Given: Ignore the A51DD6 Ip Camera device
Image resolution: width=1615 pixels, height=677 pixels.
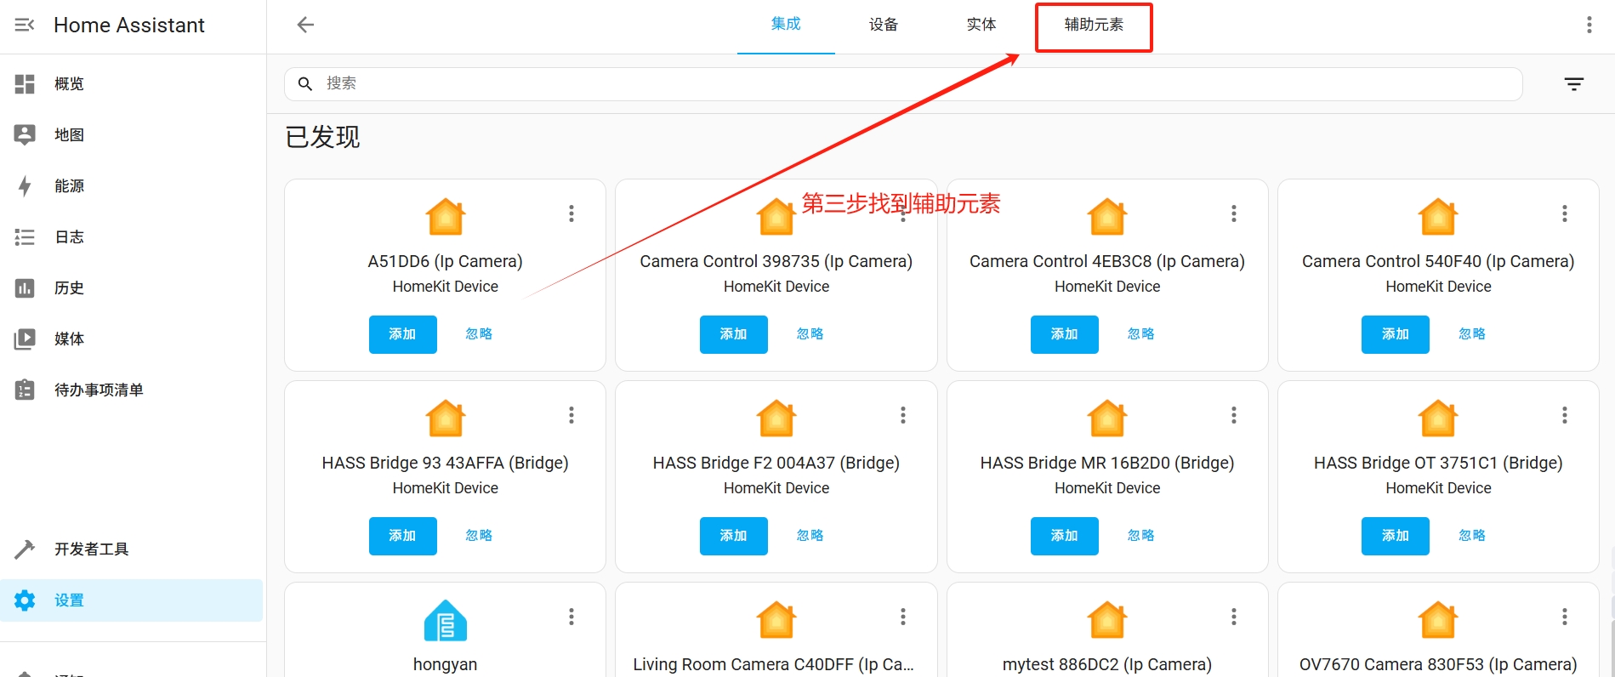Looking at the screenshot, I should click(x=479, y=334).
